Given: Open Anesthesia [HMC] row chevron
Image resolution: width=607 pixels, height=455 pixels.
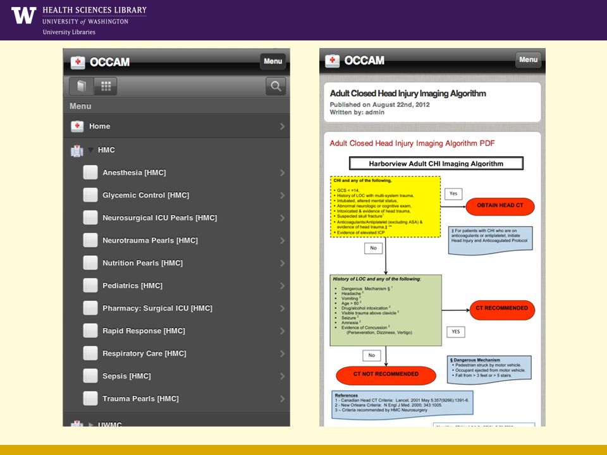Looking at the screenshot, I should click(282, 173).
